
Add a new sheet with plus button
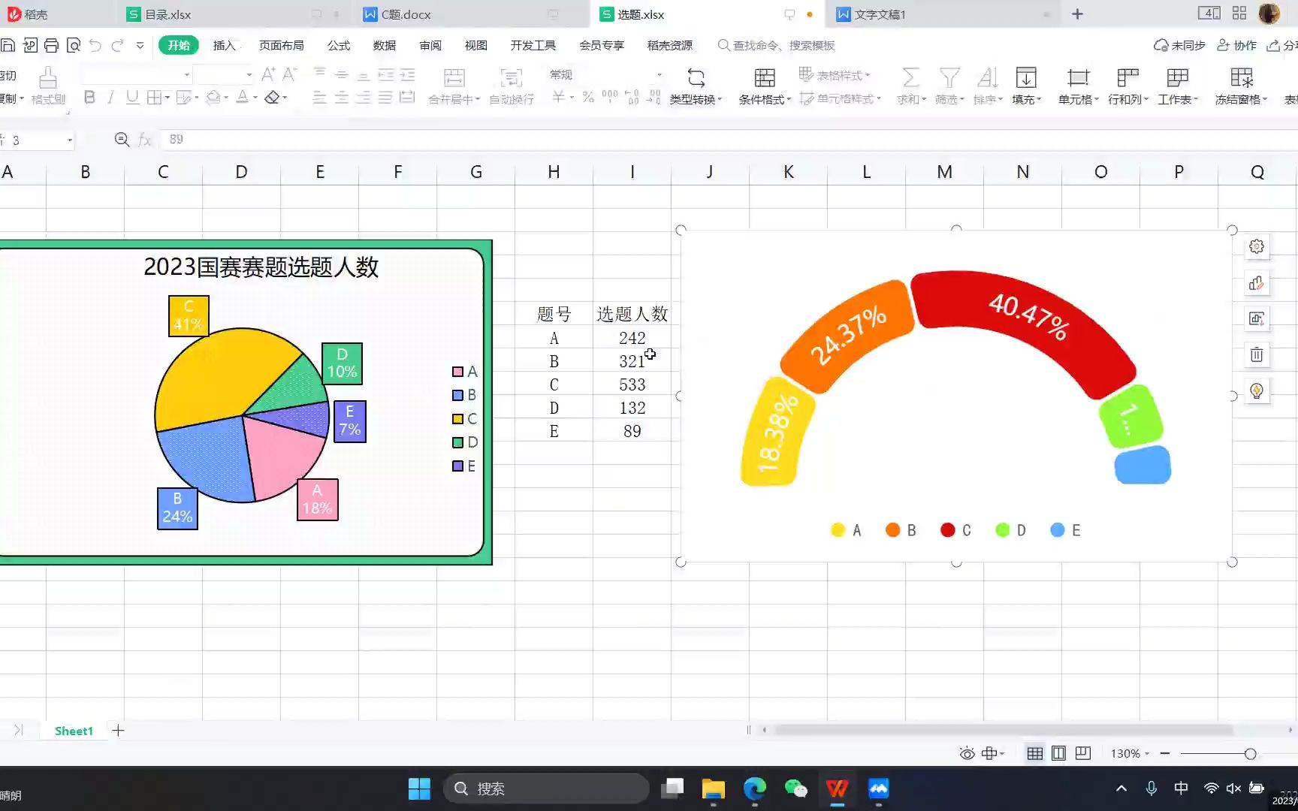point(118,730)
